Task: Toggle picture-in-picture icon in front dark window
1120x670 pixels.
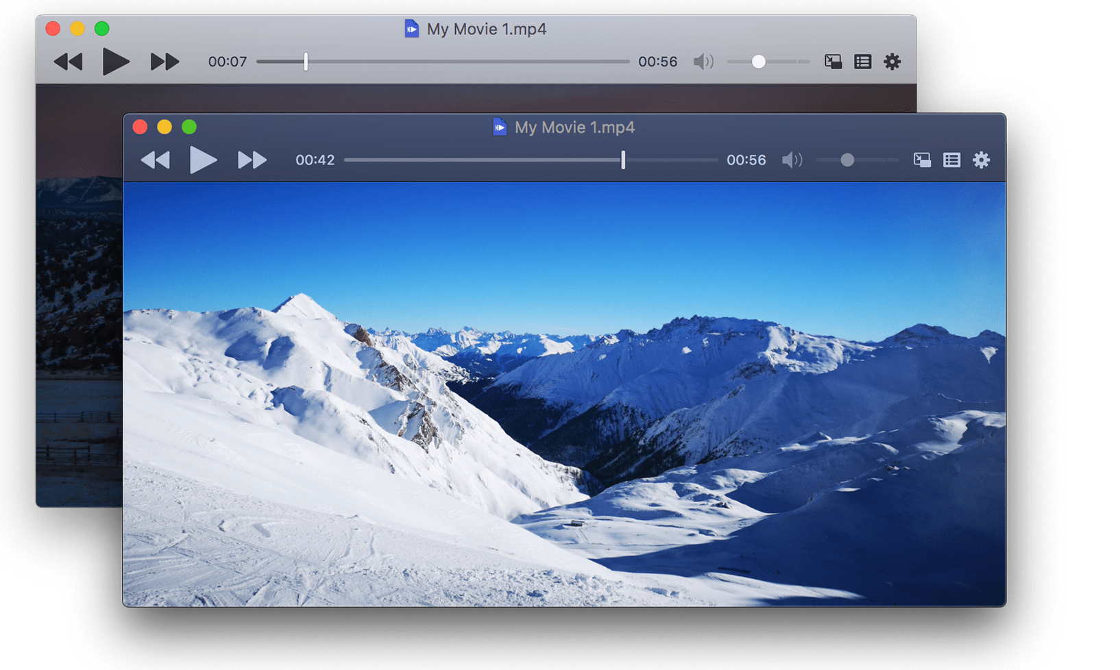Action: click(922, 160)
